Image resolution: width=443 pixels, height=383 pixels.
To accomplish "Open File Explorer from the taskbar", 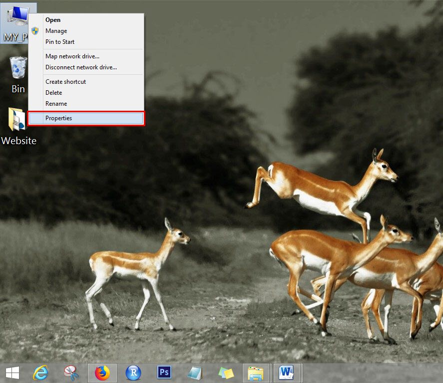I will point(257,373).
